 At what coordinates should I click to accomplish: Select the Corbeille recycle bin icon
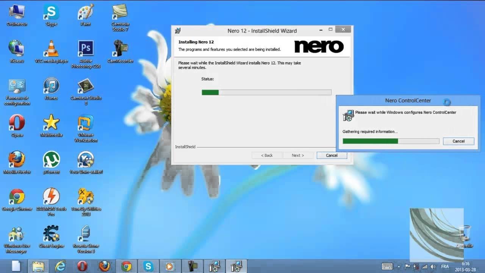pos(465,237)
